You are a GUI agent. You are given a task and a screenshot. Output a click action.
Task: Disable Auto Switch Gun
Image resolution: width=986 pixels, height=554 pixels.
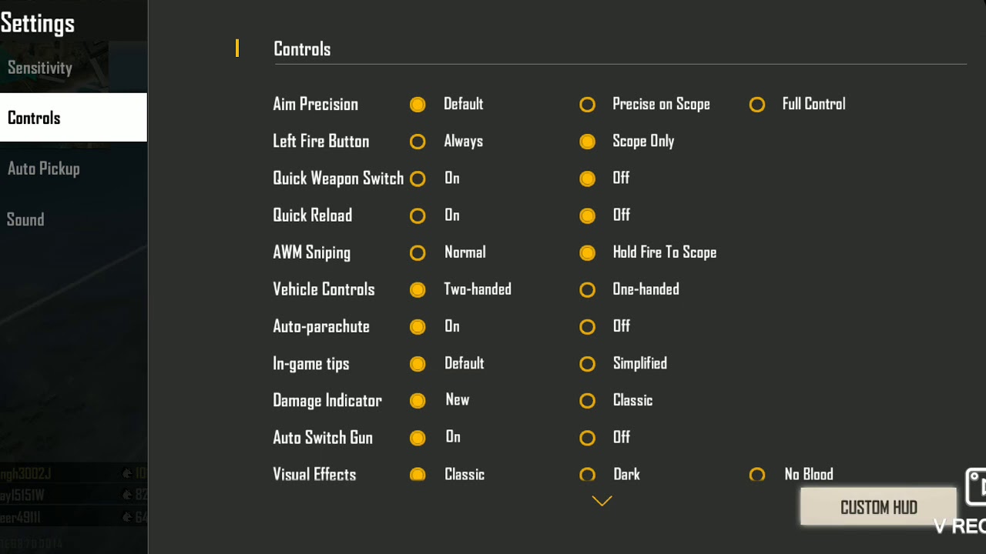pyautogui.click(x=588, y=437)
